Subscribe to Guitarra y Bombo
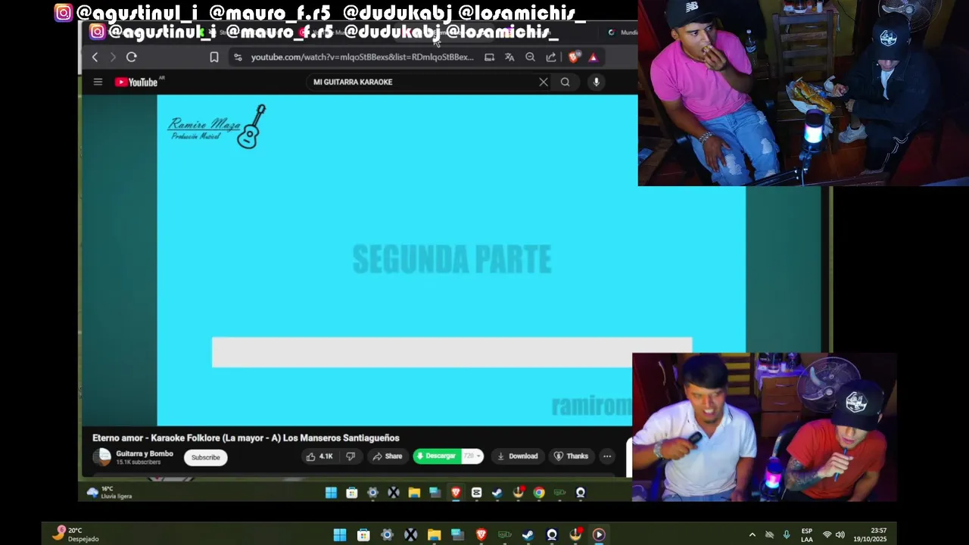The image size is (969, 545). (205, 457)
